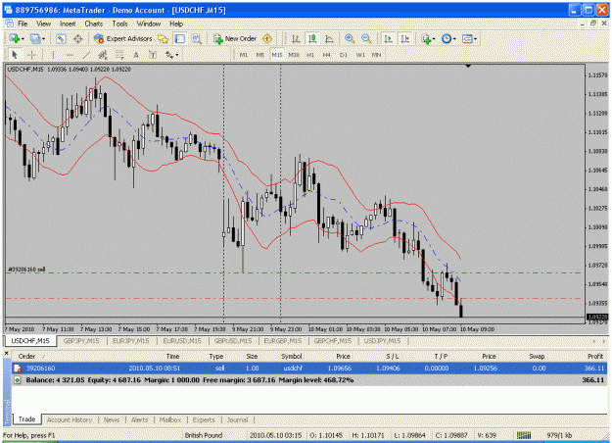Switch timeframe to M1

(243, 55)
